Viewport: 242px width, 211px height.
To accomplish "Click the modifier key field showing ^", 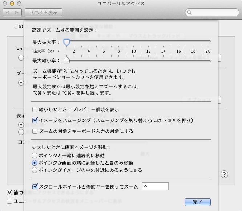I will [x=155, y=186].
